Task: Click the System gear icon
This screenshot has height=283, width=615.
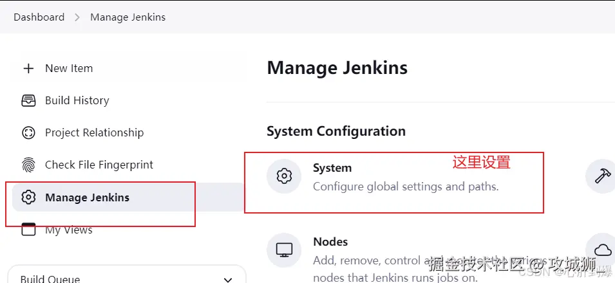Action: tap(284, 176)
